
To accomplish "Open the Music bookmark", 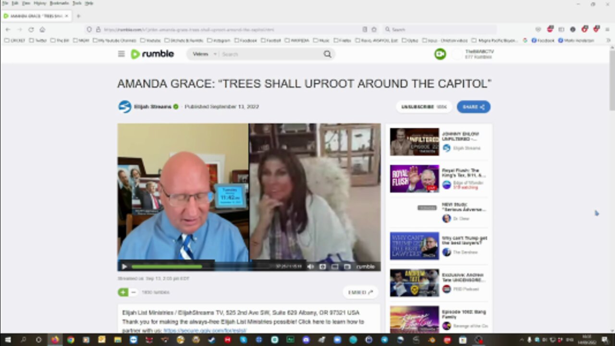I will 322,41.
